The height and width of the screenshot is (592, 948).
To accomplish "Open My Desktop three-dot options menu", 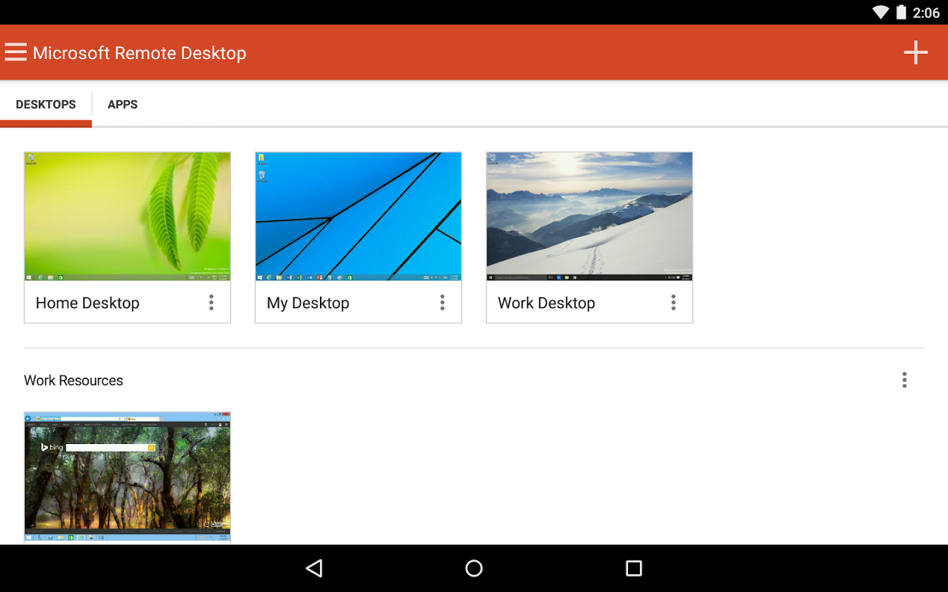I will click(442, 303).
